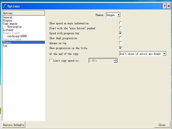Select catchcopy-v0002 entry

coord(17,36)
